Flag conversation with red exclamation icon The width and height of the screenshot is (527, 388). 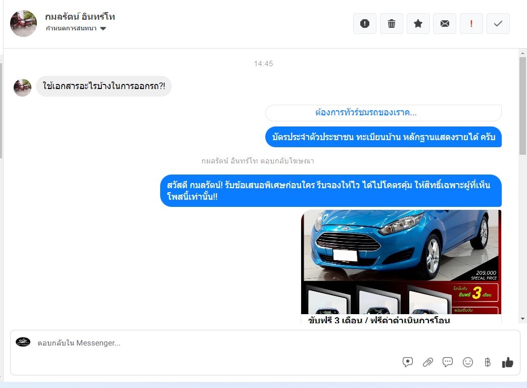[471, 24]
